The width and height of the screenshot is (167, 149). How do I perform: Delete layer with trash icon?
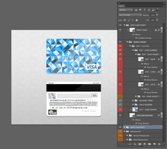[x=159, y=144]
